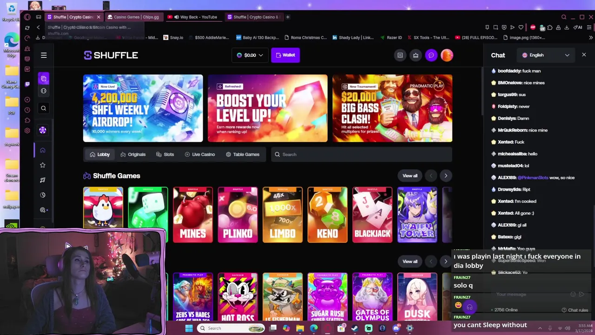Viewport: 595px width, 335px height.
Task: Open the $20,000 Big Bass Clash banner
Action: pyautogui.click(x=392, y=108)
